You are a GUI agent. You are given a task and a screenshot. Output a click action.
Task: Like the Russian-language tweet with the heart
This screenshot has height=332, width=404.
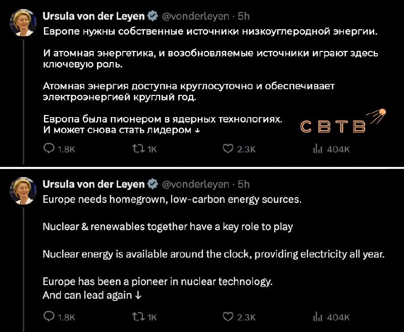tap(228, 149)
